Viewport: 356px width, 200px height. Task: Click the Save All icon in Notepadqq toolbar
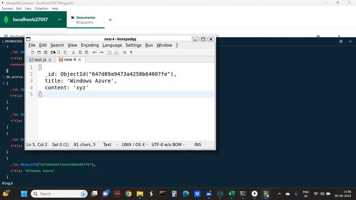coord(52,52)
